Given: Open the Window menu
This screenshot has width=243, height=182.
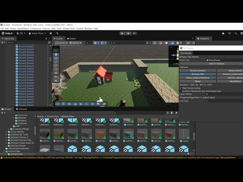Looking at the screenshot, I should (88, 28).
